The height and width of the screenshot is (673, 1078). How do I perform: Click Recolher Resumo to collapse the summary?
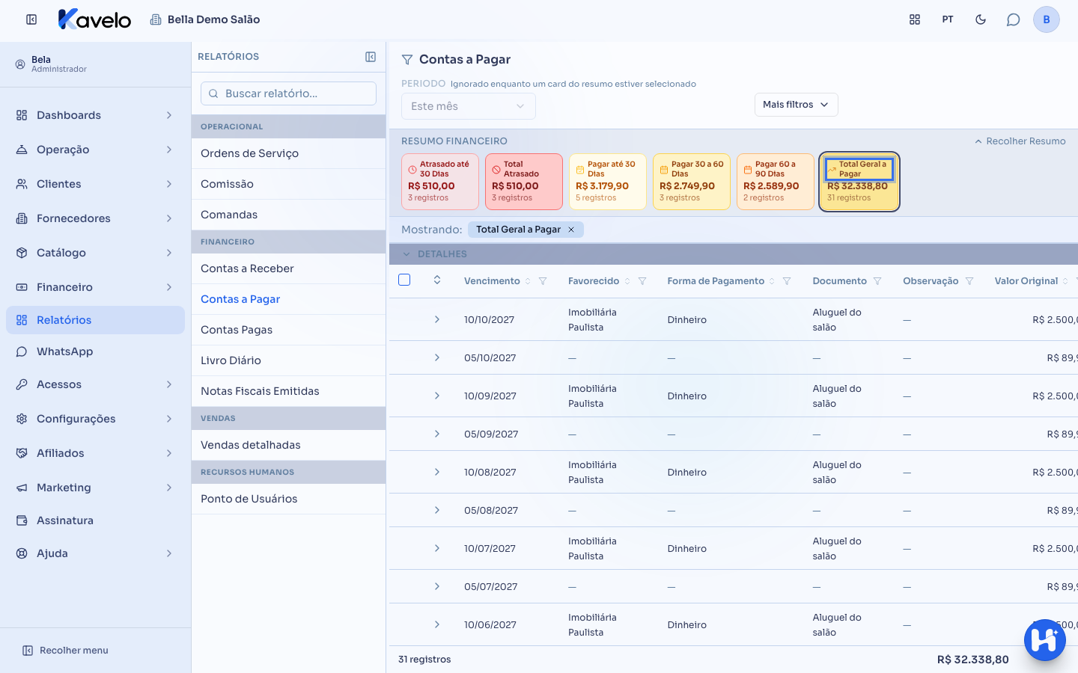[1020, 141]
